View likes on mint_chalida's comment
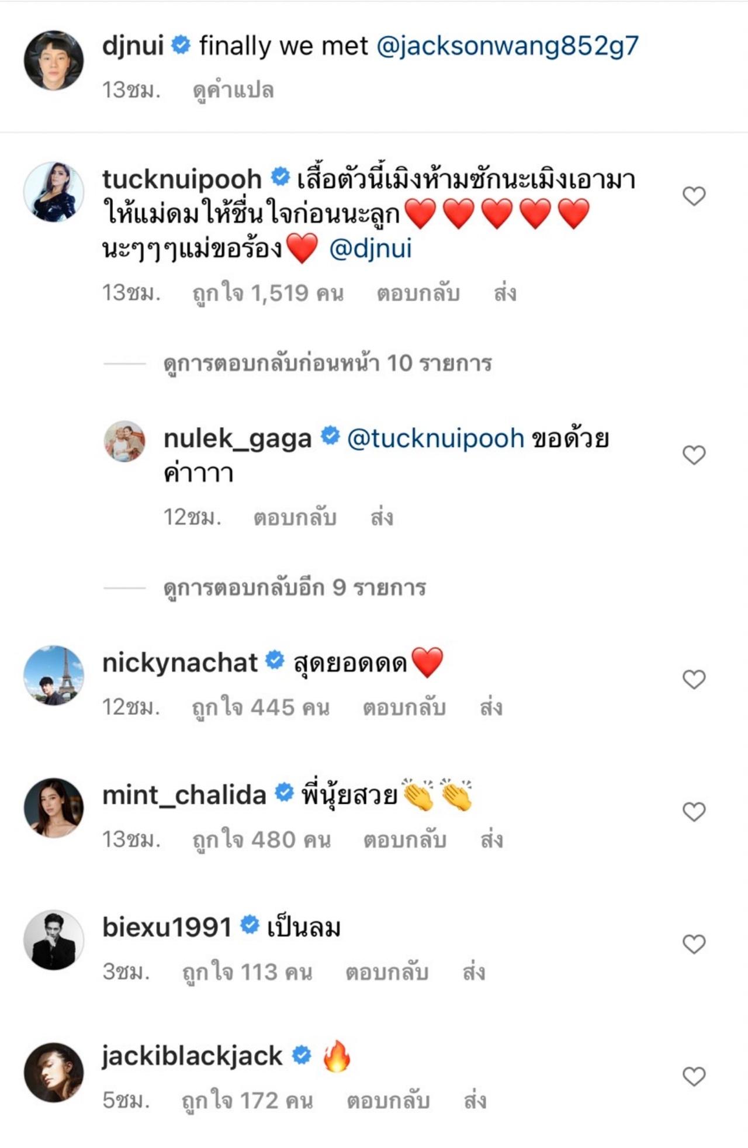 pyautogui.click(x=262, y=840)
